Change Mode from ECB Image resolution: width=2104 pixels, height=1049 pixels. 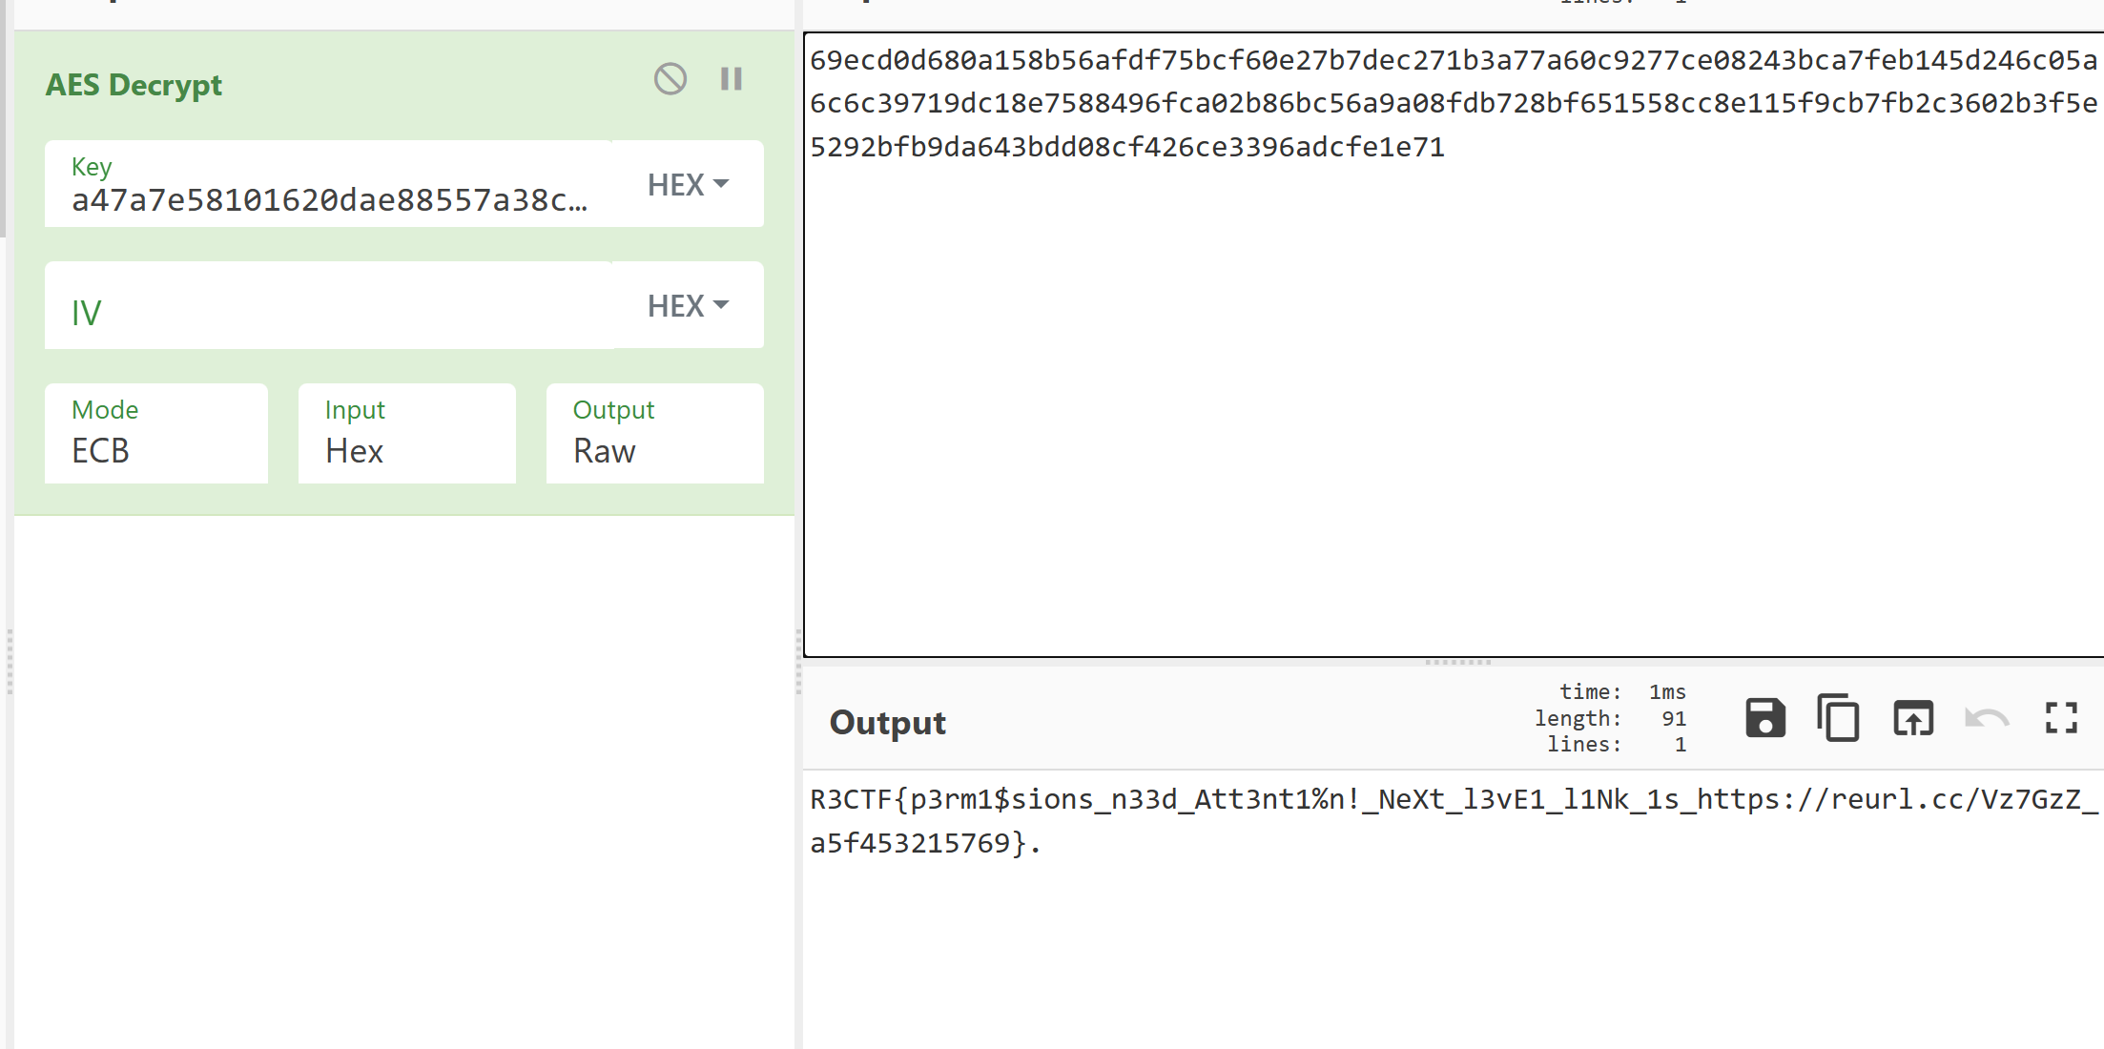click(156, 434)
